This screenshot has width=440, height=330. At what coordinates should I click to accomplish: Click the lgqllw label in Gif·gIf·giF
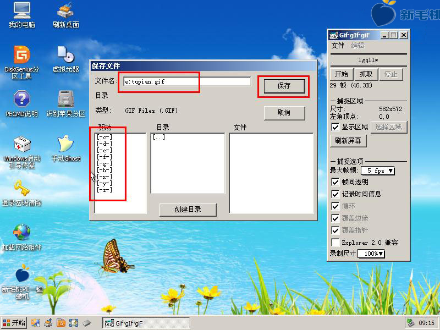coord(368,60)
